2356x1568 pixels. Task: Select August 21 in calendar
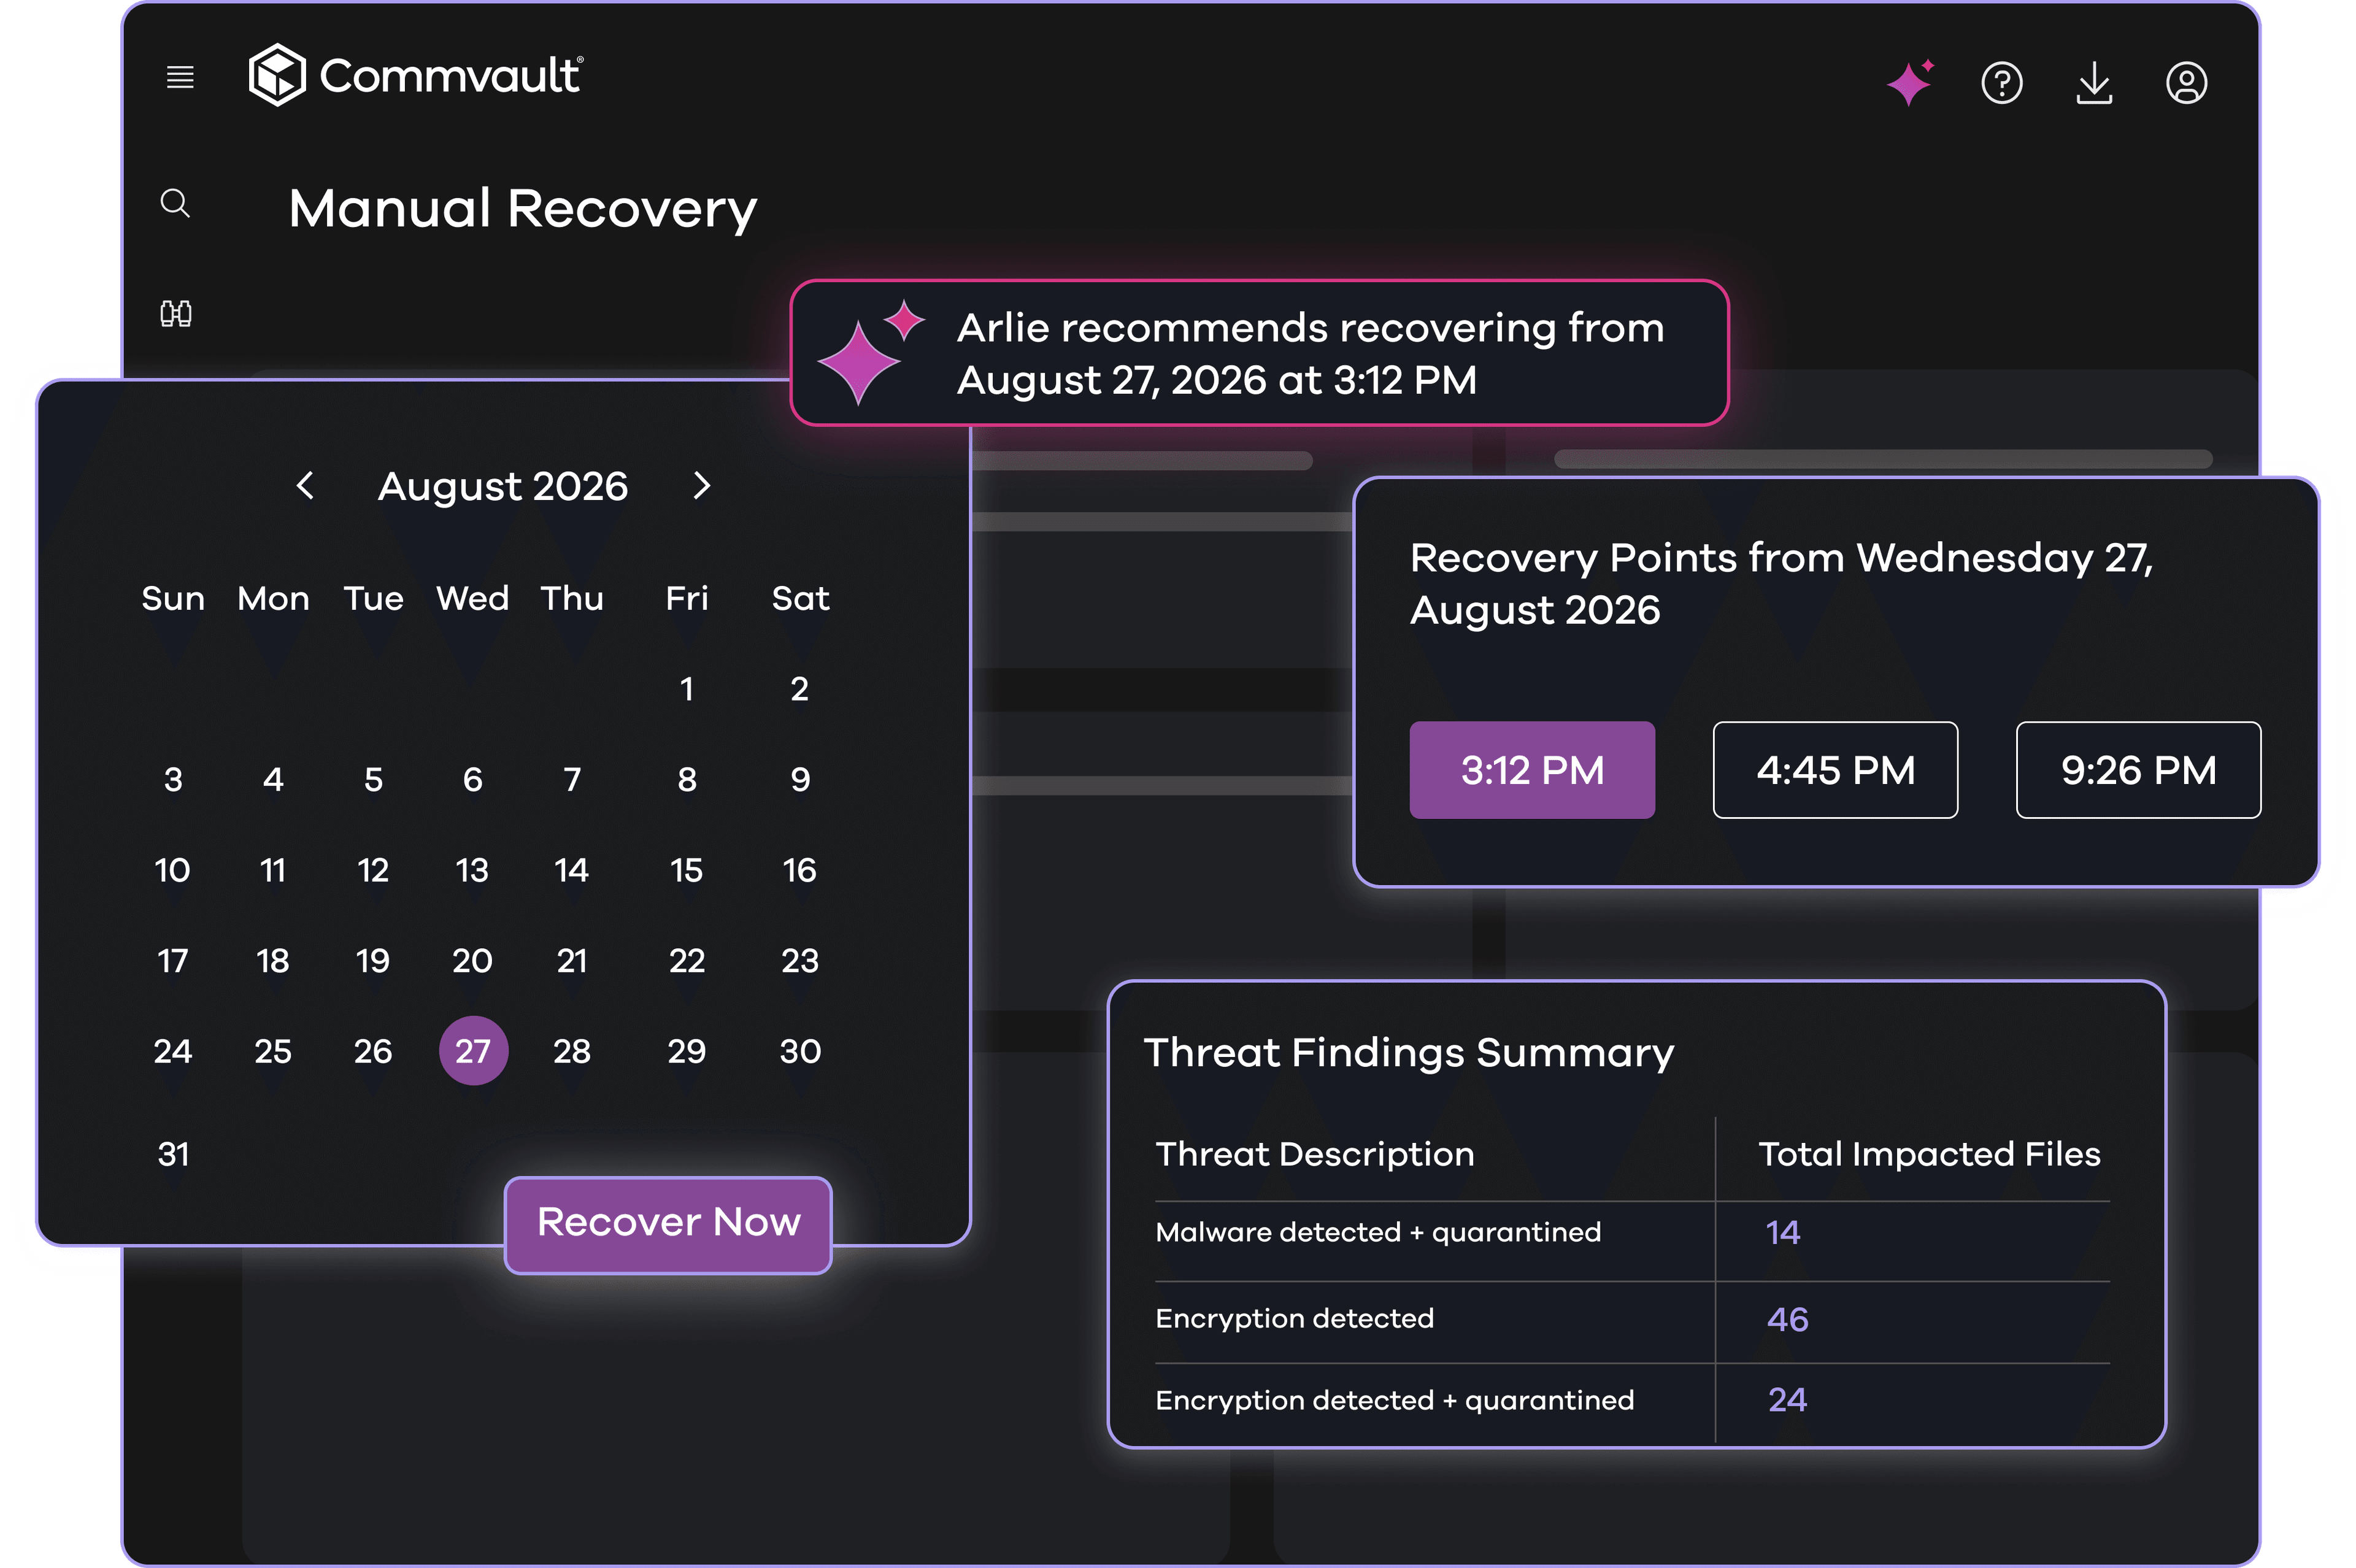click(x=572, y=961)
